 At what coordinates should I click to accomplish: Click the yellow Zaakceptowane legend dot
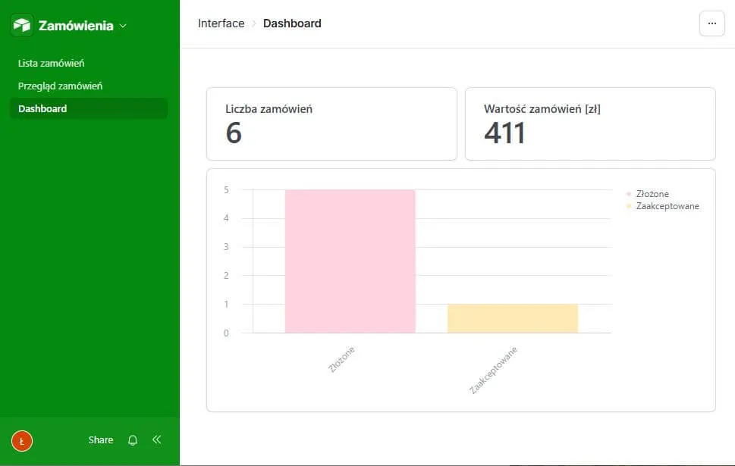coord(629,206)
